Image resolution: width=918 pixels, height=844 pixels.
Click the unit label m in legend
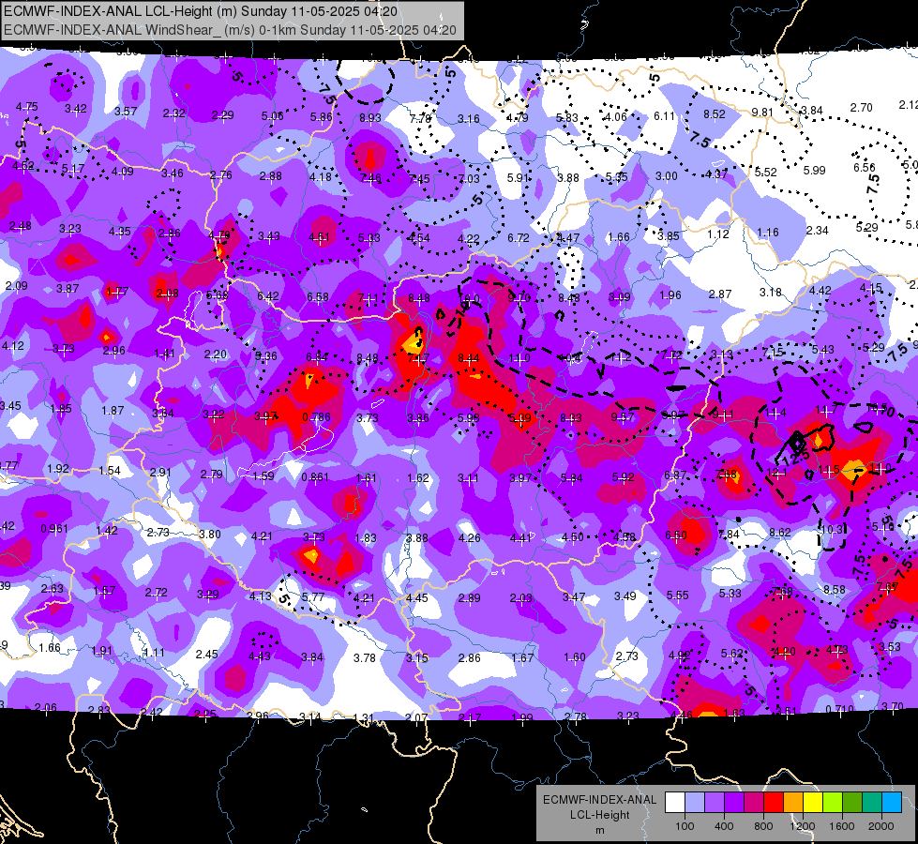click(x=599, y=831)
